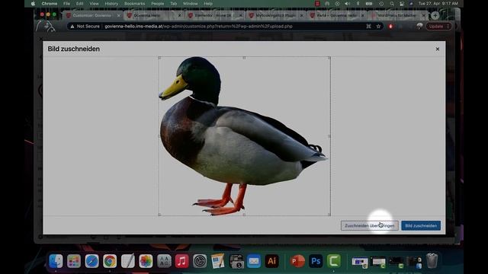Open the History menu
This screenshot has width=488, height=274.
point(111,4)
